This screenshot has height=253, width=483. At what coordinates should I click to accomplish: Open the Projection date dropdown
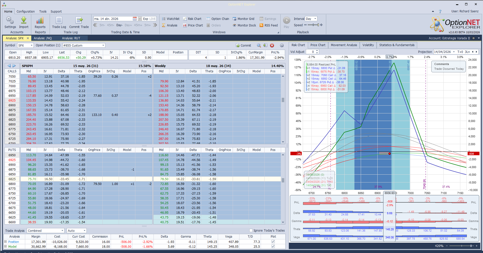tap(454, 52)
